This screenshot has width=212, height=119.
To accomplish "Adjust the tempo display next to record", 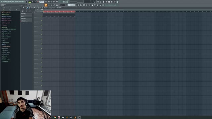I will 42,2.
